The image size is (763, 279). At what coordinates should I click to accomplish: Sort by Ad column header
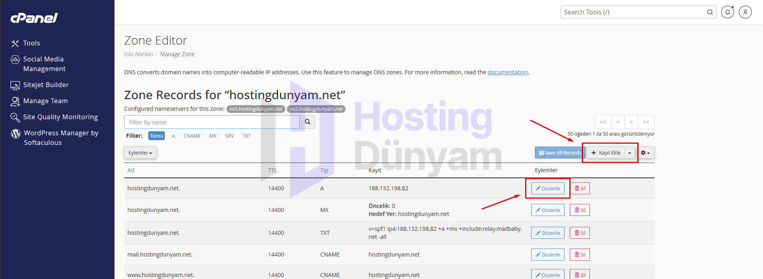point(131,170)
